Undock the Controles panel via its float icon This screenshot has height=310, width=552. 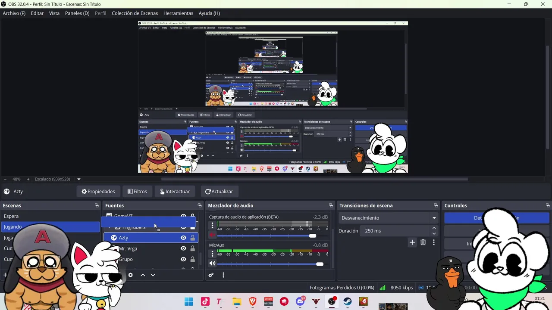point(548,206)
